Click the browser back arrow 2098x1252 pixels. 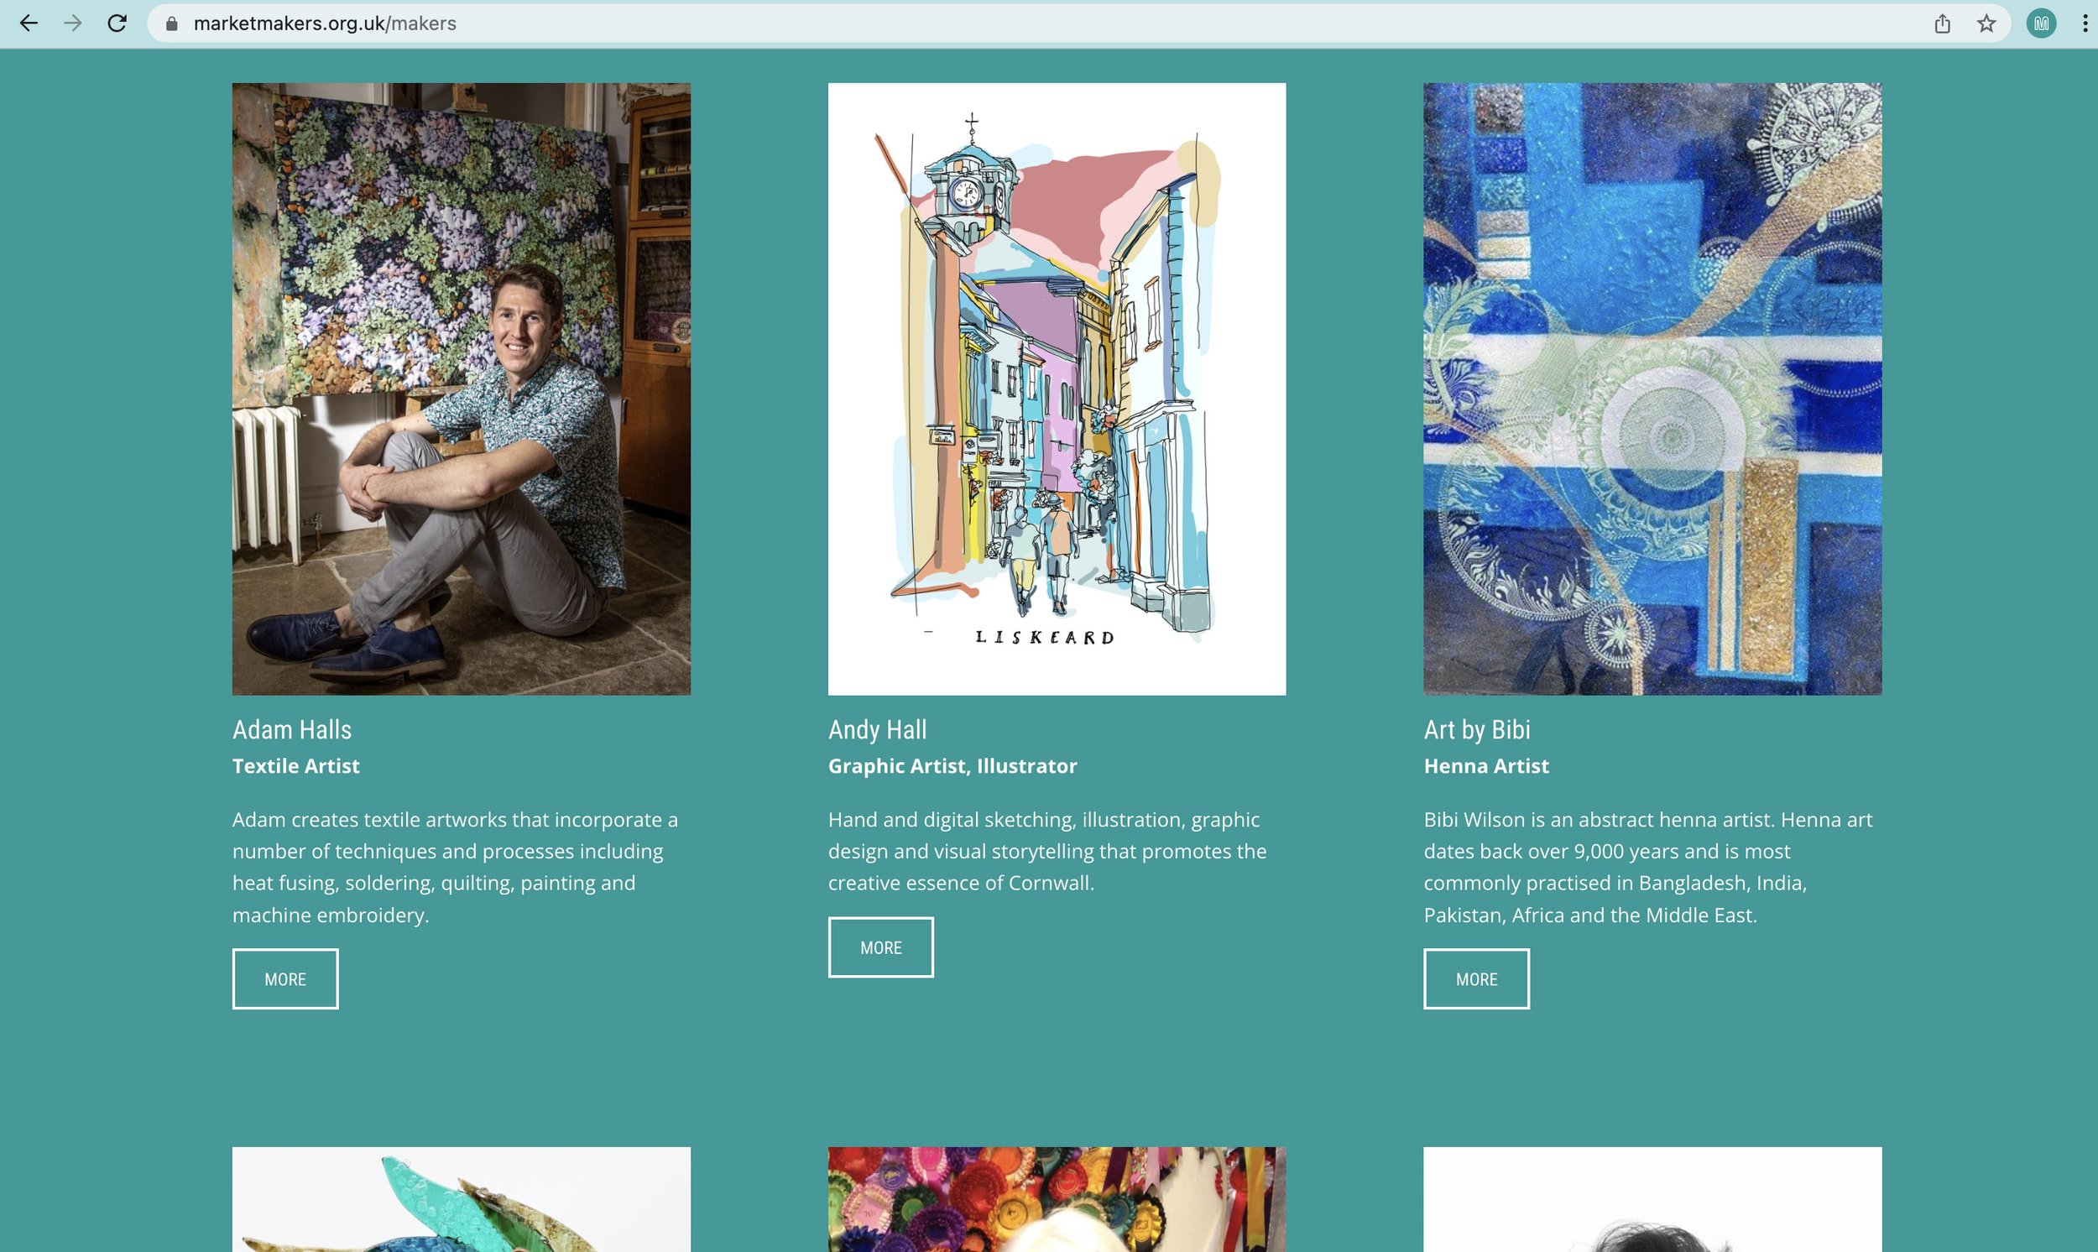29,23
